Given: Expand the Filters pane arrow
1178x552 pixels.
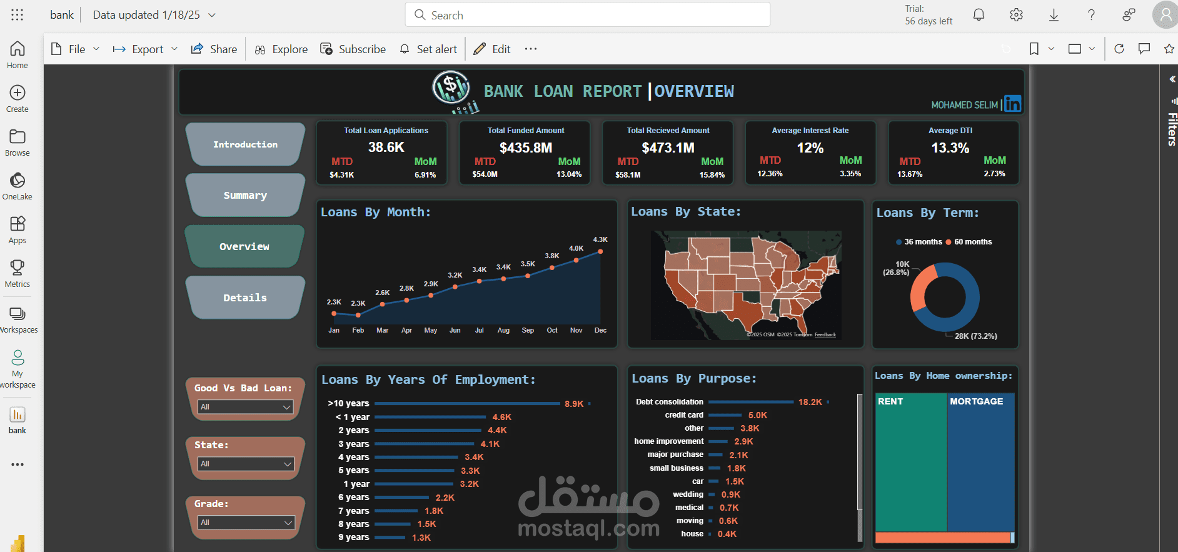Looking at the screenshot, I should (1172, 79).
